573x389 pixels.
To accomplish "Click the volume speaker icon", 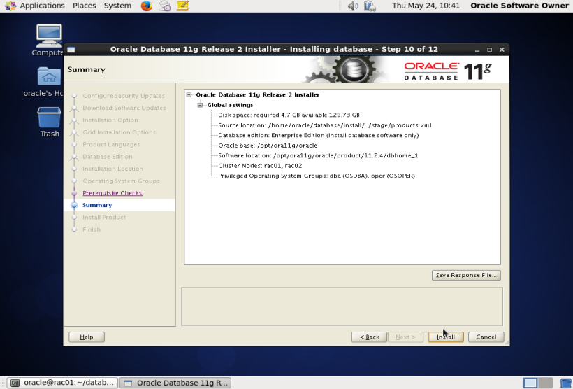I will [353, 6].
